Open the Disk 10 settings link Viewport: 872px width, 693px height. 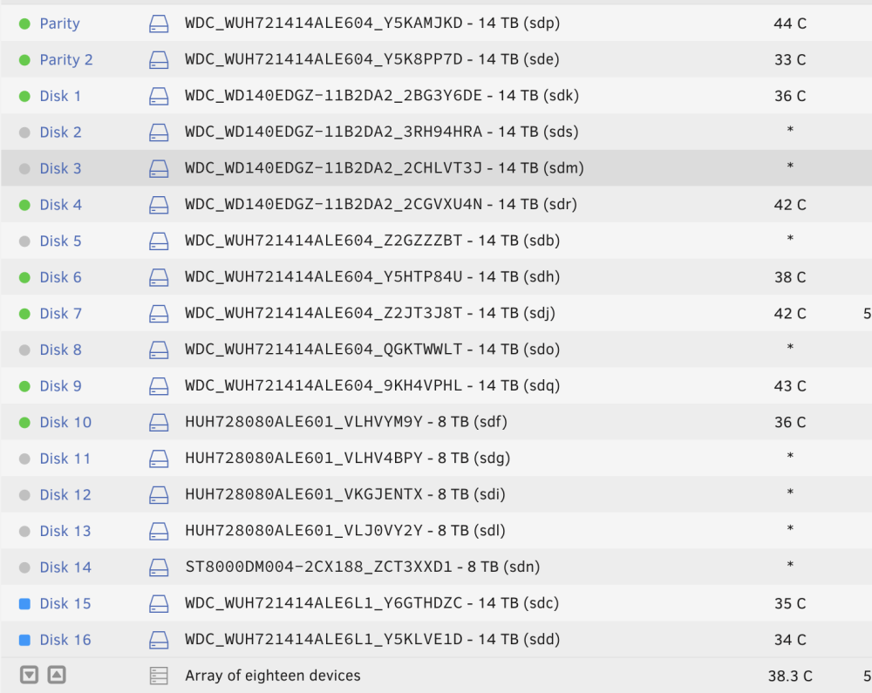tap(65, 423)
